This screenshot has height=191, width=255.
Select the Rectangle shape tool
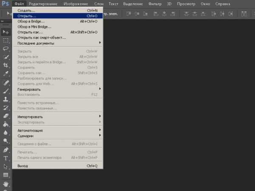click(x=6, y=175)
